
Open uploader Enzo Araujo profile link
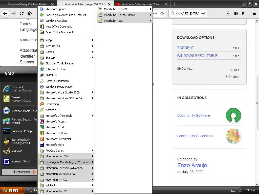coord(192,165)
